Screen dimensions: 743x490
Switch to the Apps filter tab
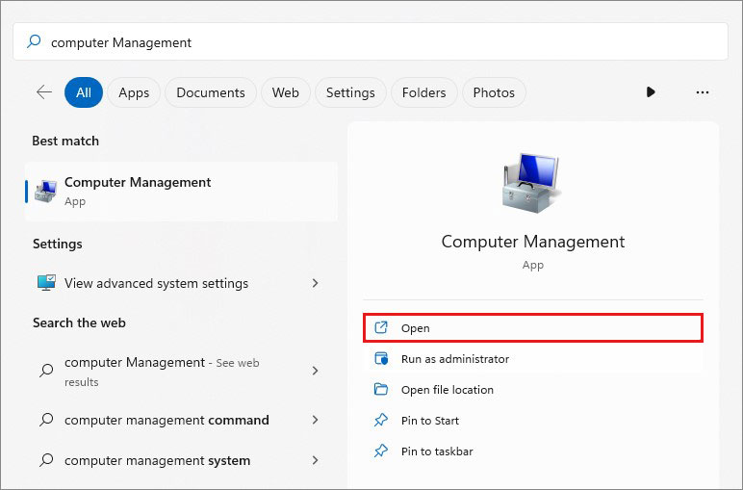(134, 92)
